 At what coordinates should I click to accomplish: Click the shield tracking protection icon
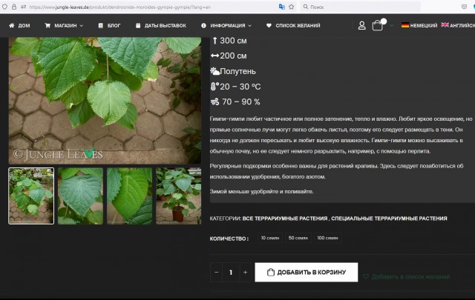[x=4, y=7]
